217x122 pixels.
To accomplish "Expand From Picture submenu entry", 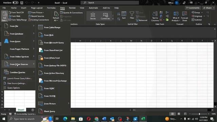I will tap(53, 103).
